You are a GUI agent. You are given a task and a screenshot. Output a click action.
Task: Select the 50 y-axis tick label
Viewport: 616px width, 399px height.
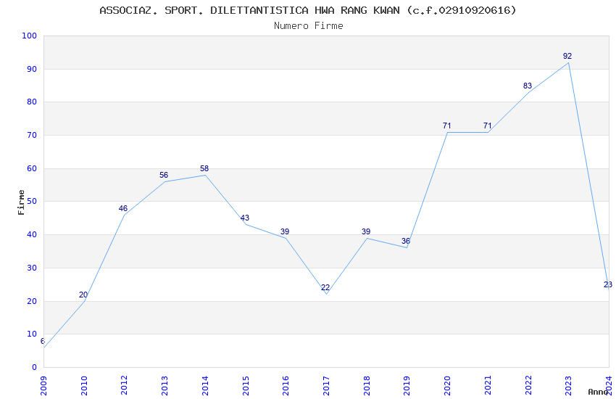(x=31, y=201)
